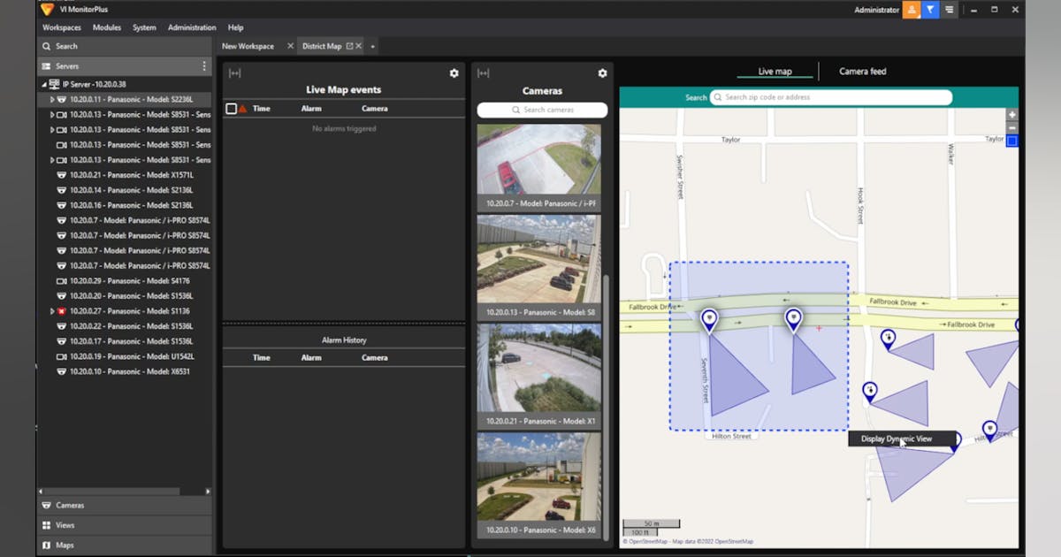Expand the 10.20.0.27 Panasonic S1136 camera entry
This screenshot has width=1061, height=557.
click(52, 310)
